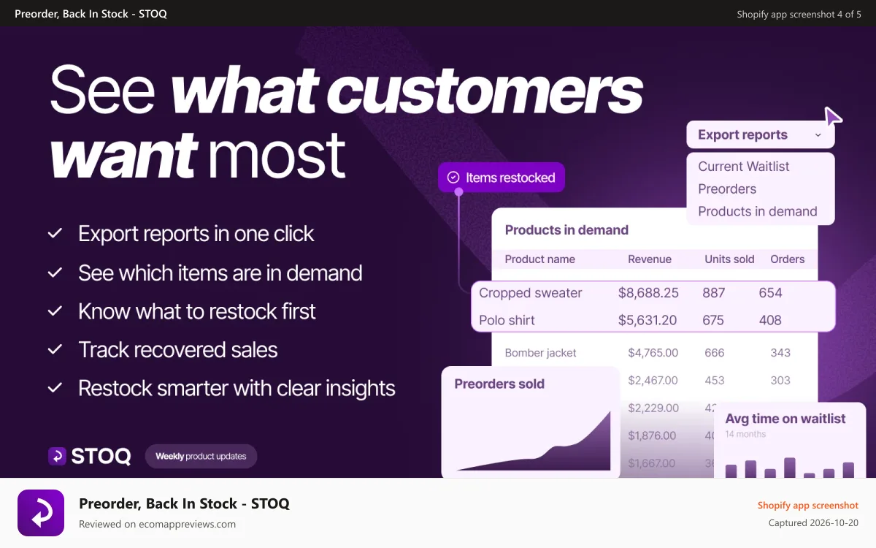Click the footer title Preorder, Back In Stock - STOQ
The height and width of the screenshot is (548, 876).
184,503
